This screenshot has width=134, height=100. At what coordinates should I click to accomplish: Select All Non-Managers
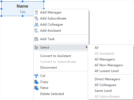[x=109, y=65]
